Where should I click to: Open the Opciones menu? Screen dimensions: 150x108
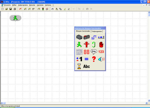(x=40, y=5)
